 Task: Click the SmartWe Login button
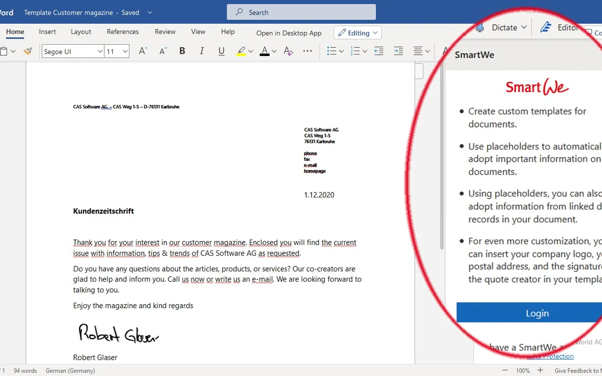[x=529, y=313]
